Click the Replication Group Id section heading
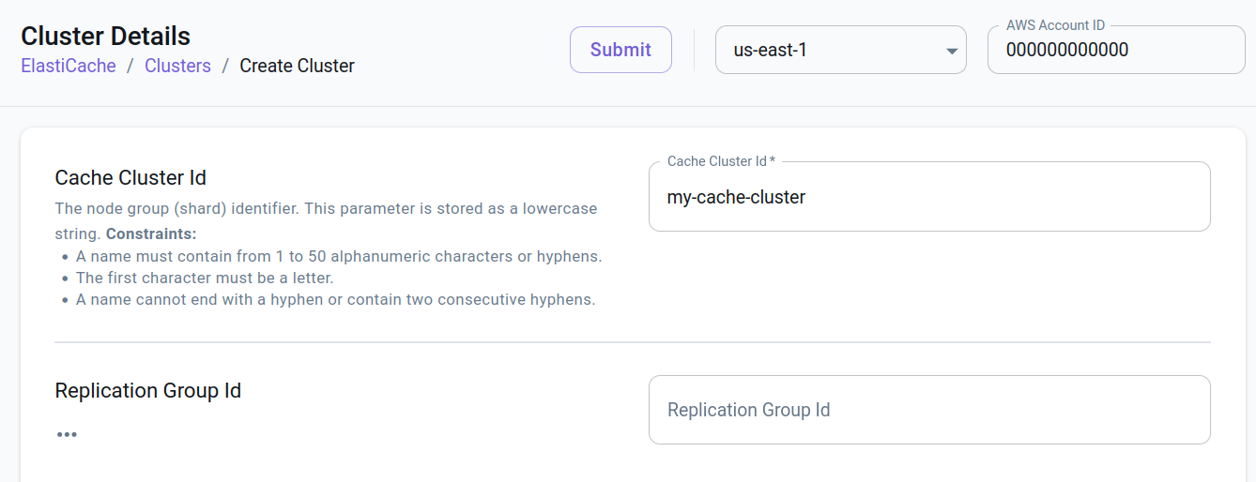Screen dimensions: 1256x482 tap(148, 390)
